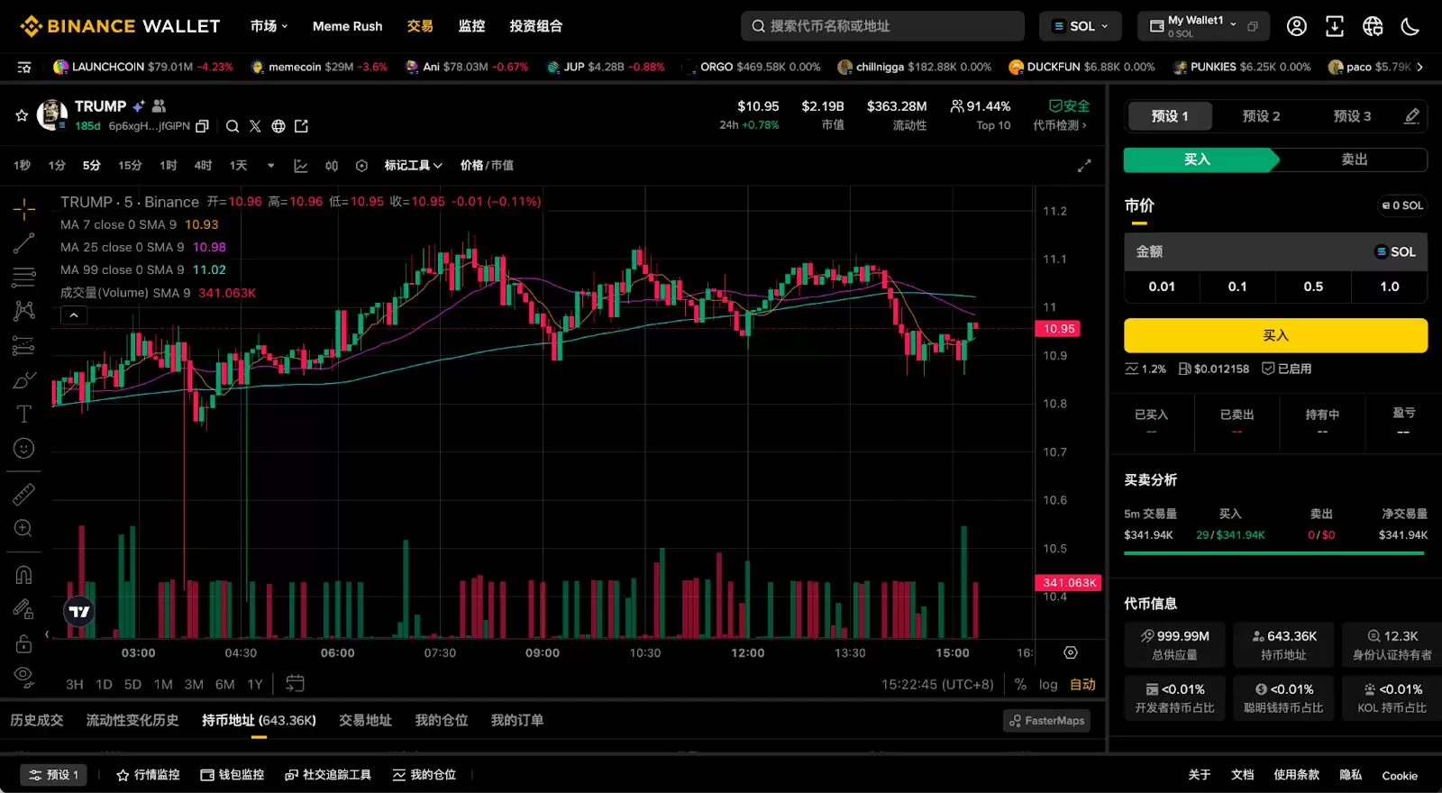The image size is (1442, 793).
Task: Copy the TRUMP contract address
Action: tap(203, 126)
